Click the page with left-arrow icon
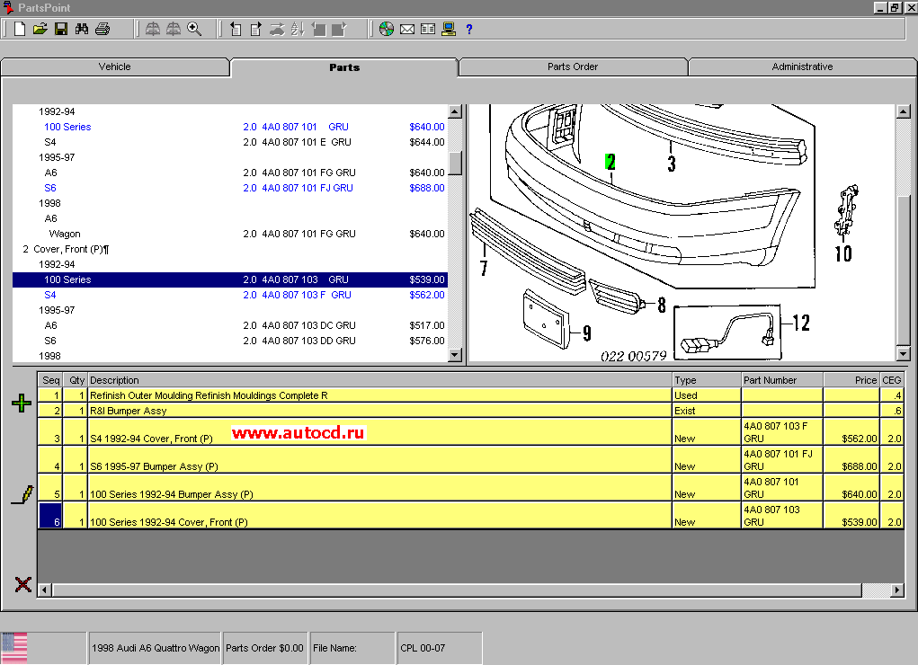 [236, 29]
